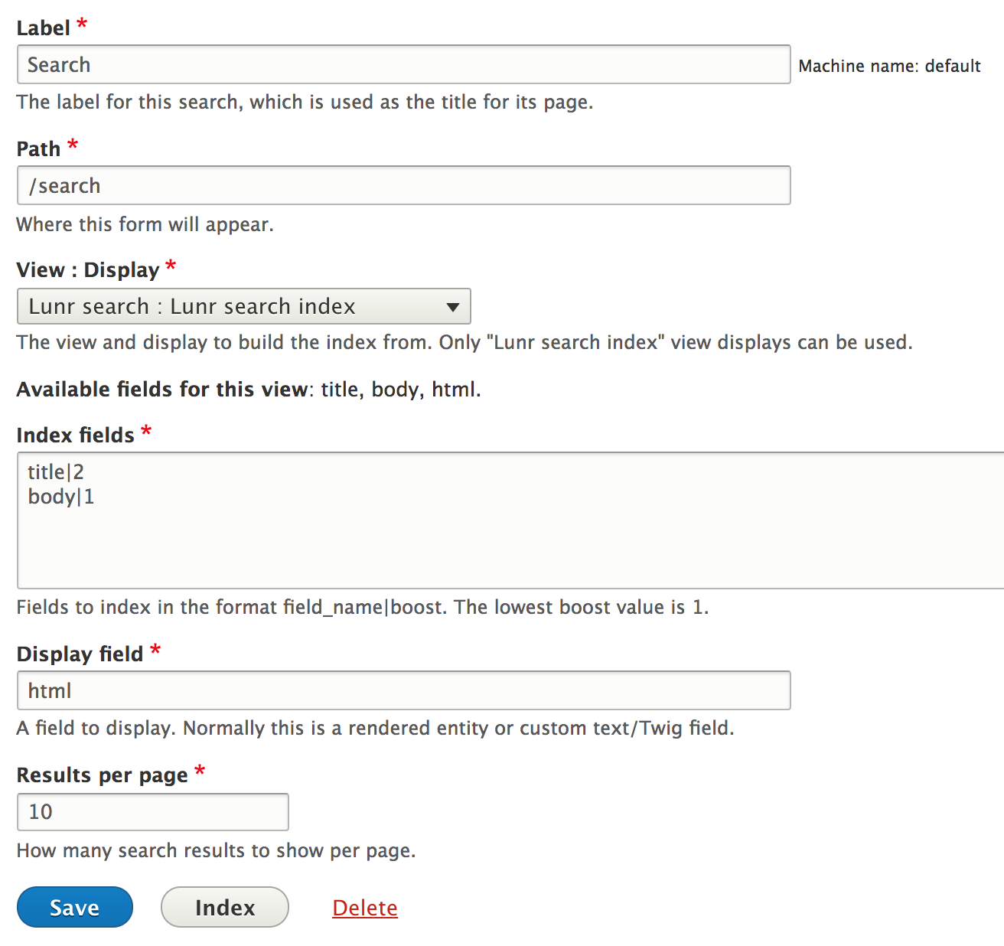Viewport: 1004px width, 946px height.
Task: Focus the Path field containing /search
Action: [403, 185]
